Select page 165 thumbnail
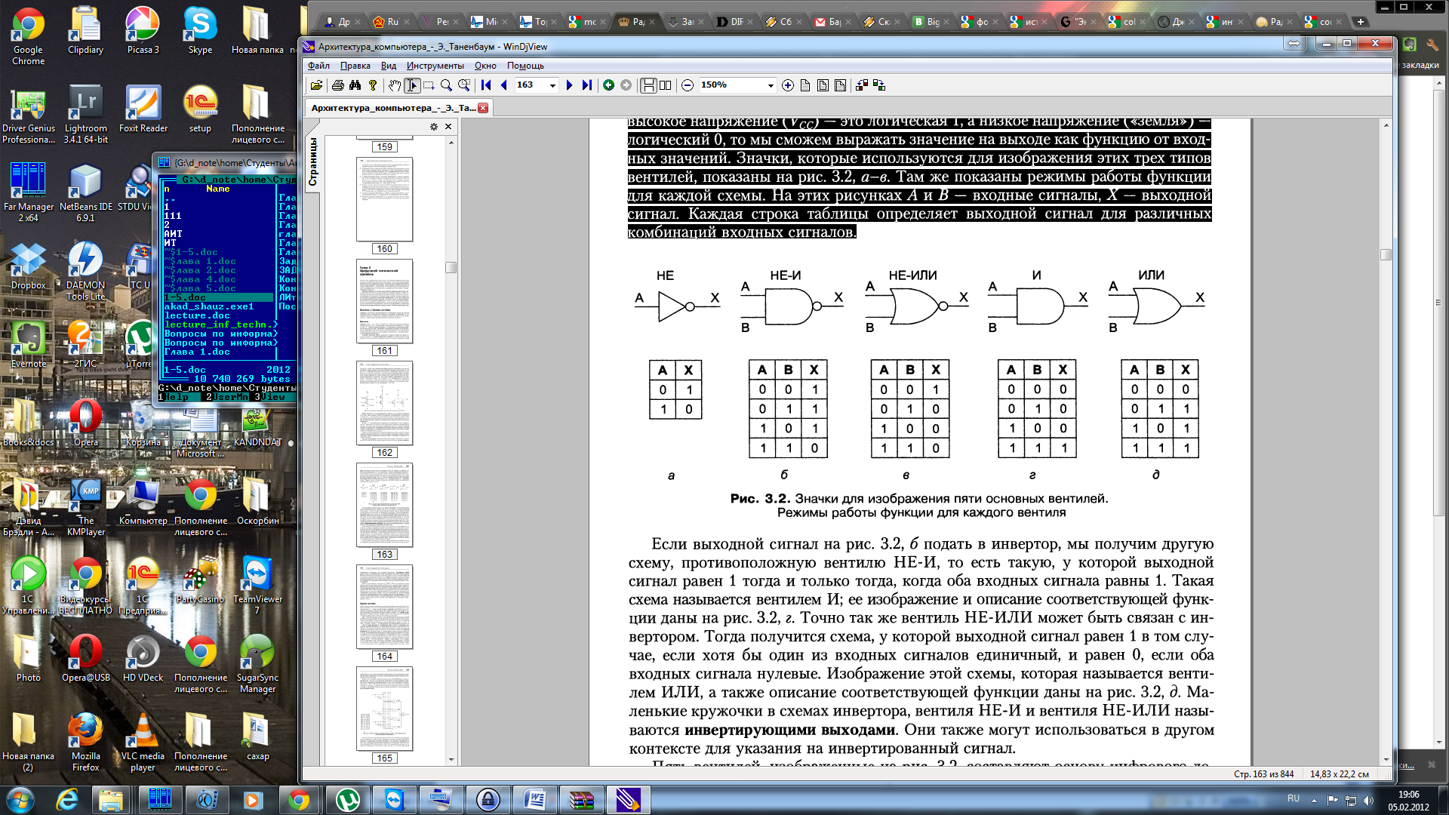This screenshot has height=815, width=1449. pos(385,709)
